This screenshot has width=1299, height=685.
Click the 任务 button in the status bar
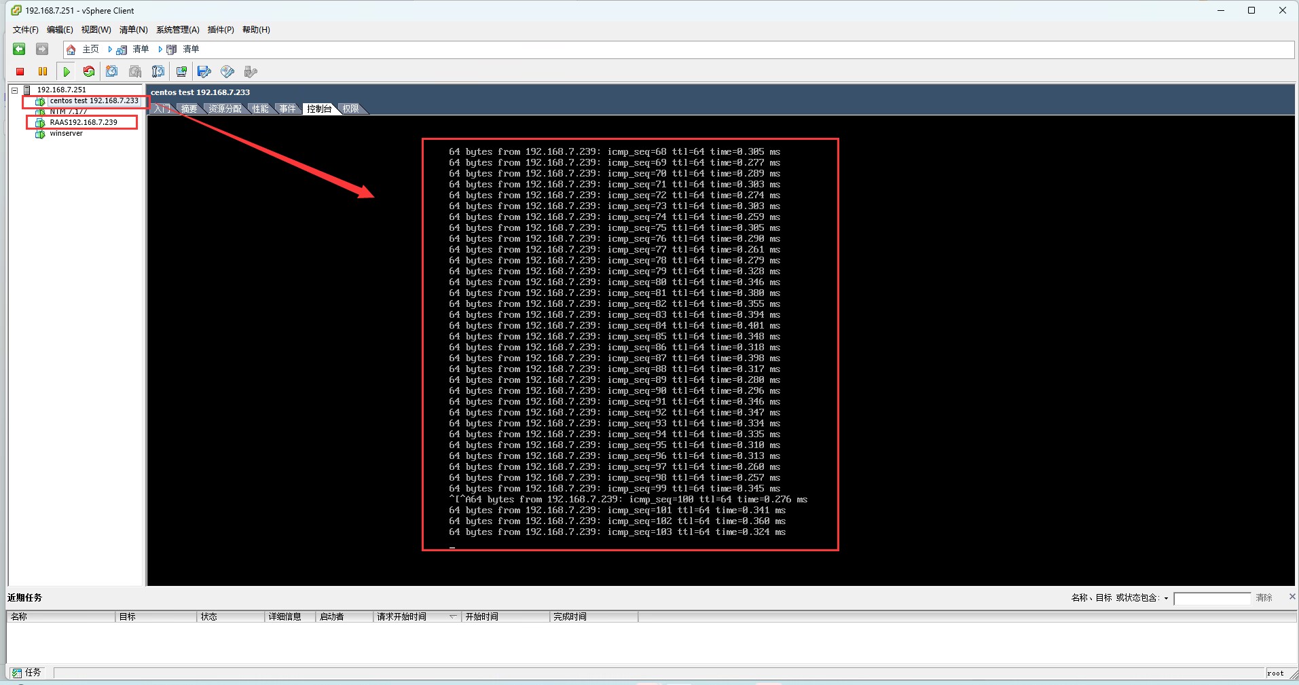coord(26,673)
